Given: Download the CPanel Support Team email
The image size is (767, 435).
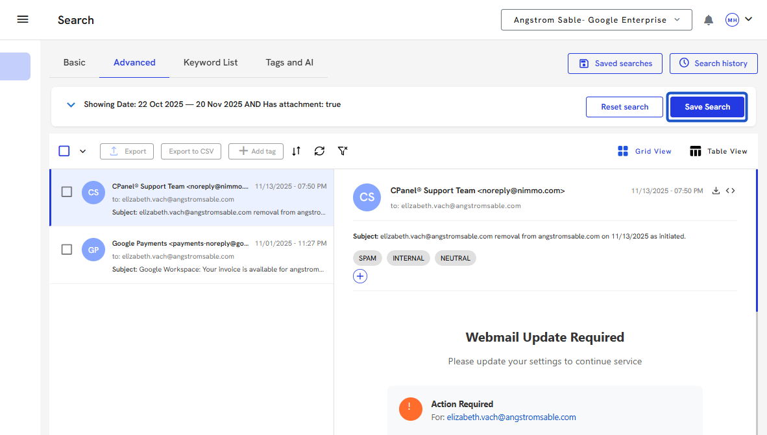Looking at the screenshot, I should pos(716,191).
